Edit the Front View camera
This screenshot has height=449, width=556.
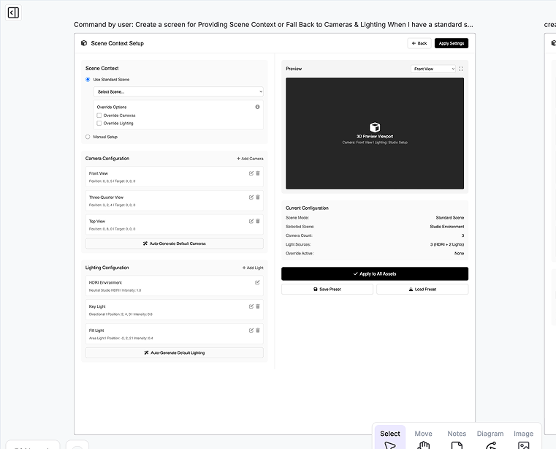pyautogui.click(x=251, y=173)
